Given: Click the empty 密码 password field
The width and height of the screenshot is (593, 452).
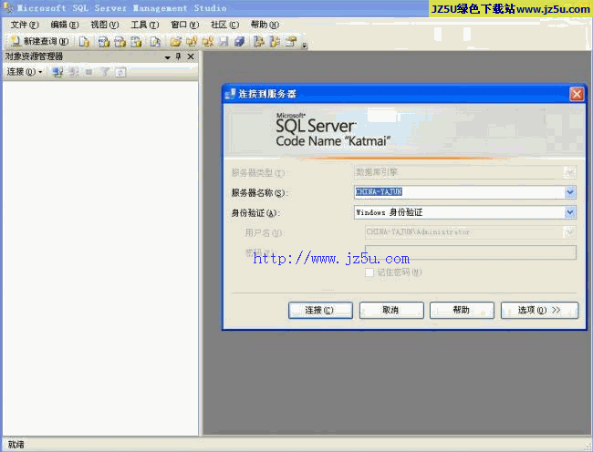Looking at the screenshot, I should 471,252.
